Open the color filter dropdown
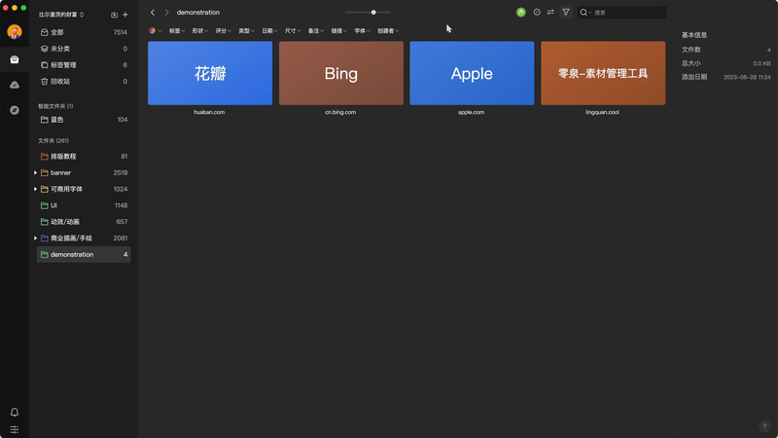Image resolution: width=778 pixels, height=438 pixels. 156,31
